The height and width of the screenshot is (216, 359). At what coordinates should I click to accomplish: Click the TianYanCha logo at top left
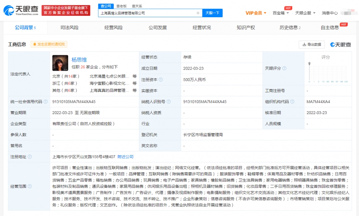pyautogui.click(x=21, y=10)
